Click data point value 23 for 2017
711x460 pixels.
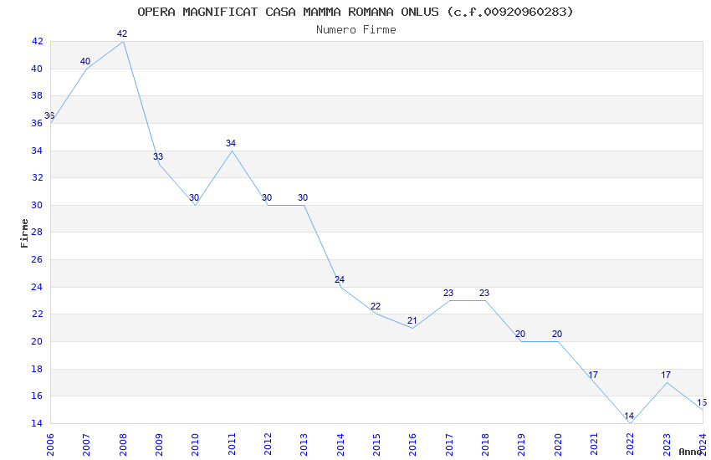[448, 294]
